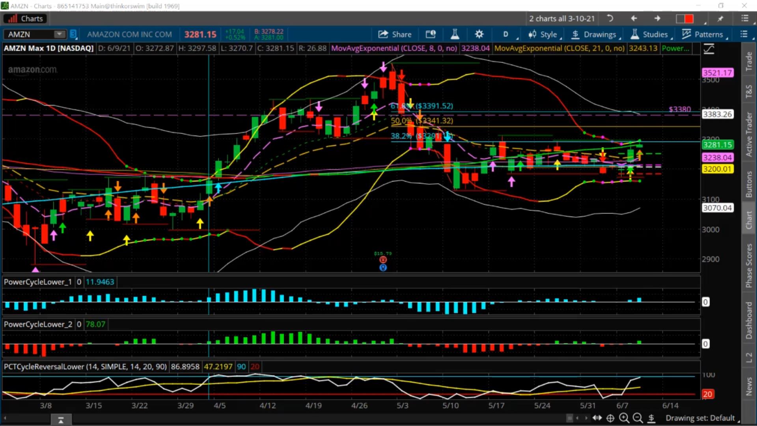This screenshot has width=757, height=426.
Task: Click the scroll-right arrow in bottom scrollbar
Action: click(586, 418)
